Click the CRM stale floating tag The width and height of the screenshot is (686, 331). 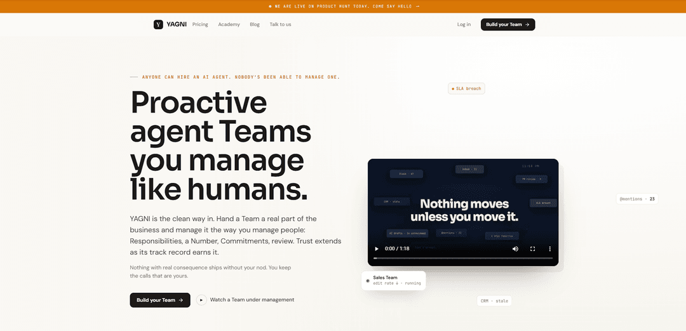494,301
